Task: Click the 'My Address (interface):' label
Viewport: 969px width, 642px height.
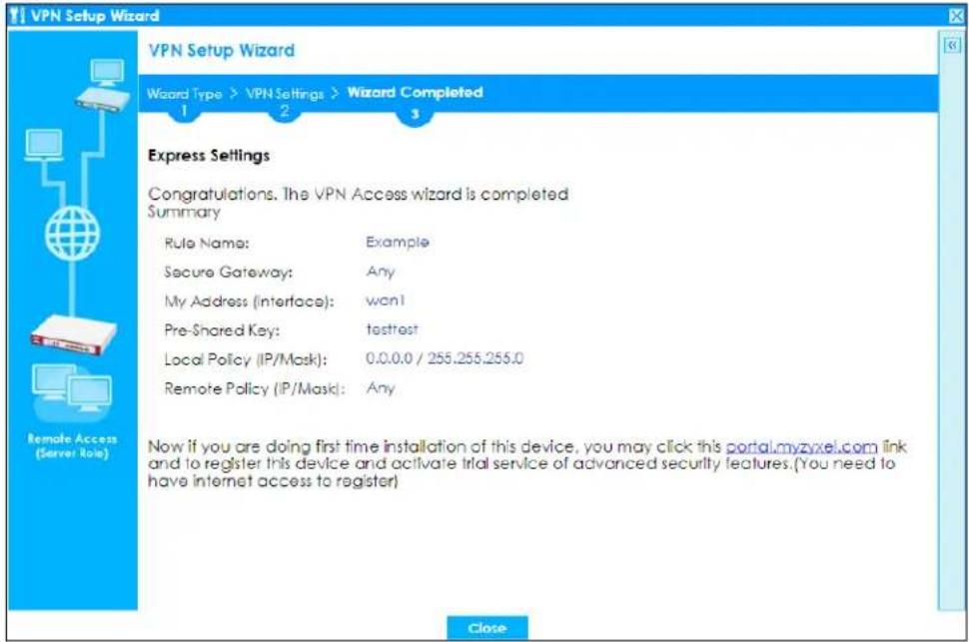Action: pyautogui.click(x=249, y=302)
